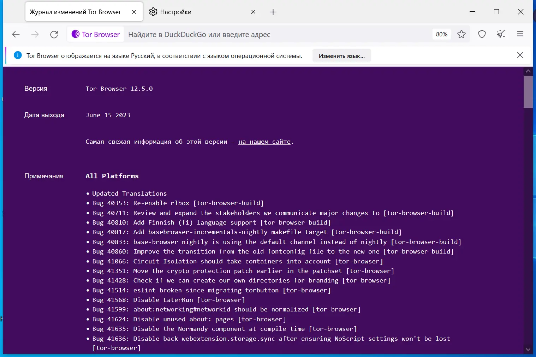The image size is (536, 357).
Task: Open the shield security level panel
Action: (482, 34)
